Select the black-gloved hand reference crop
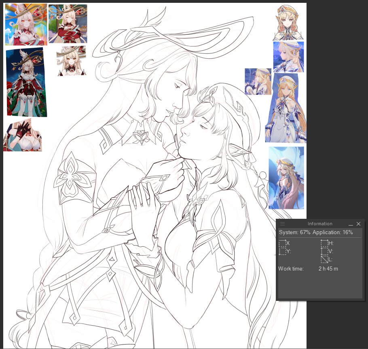Image resolution: width=368 pixels, height=349 pixels. click(x=23, y=135)
